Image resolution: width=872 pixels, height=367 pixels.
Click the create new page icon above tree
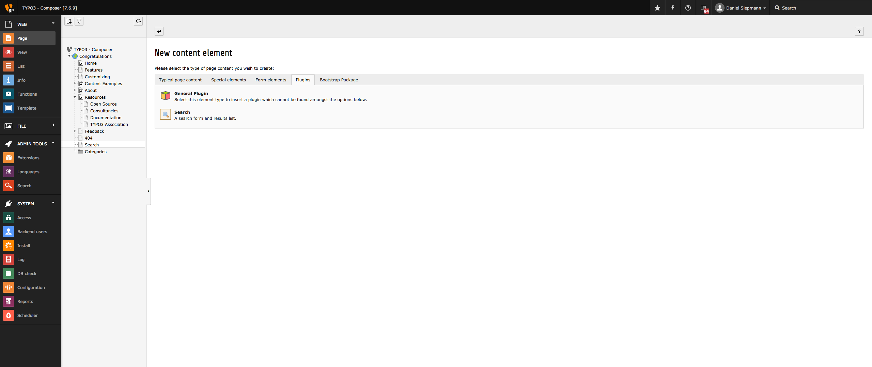coord(69,21)
